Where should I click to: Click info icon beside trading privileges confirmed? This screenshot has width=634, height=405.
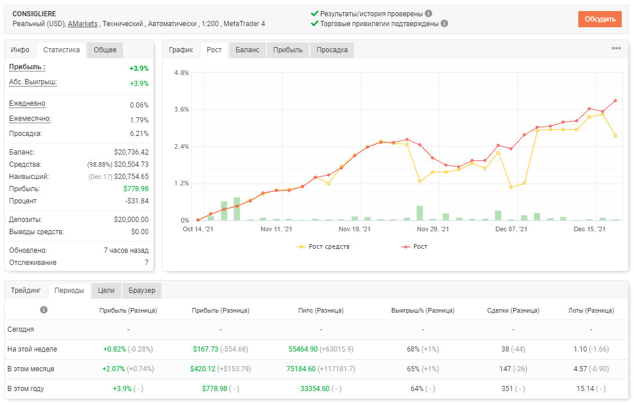click(444, 23)
